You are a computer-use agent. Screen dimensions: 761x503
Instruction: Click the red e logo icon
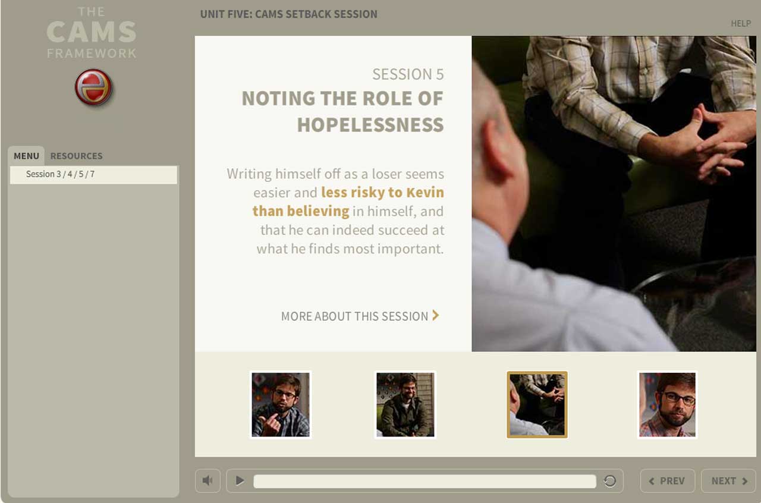coord(93,87)
